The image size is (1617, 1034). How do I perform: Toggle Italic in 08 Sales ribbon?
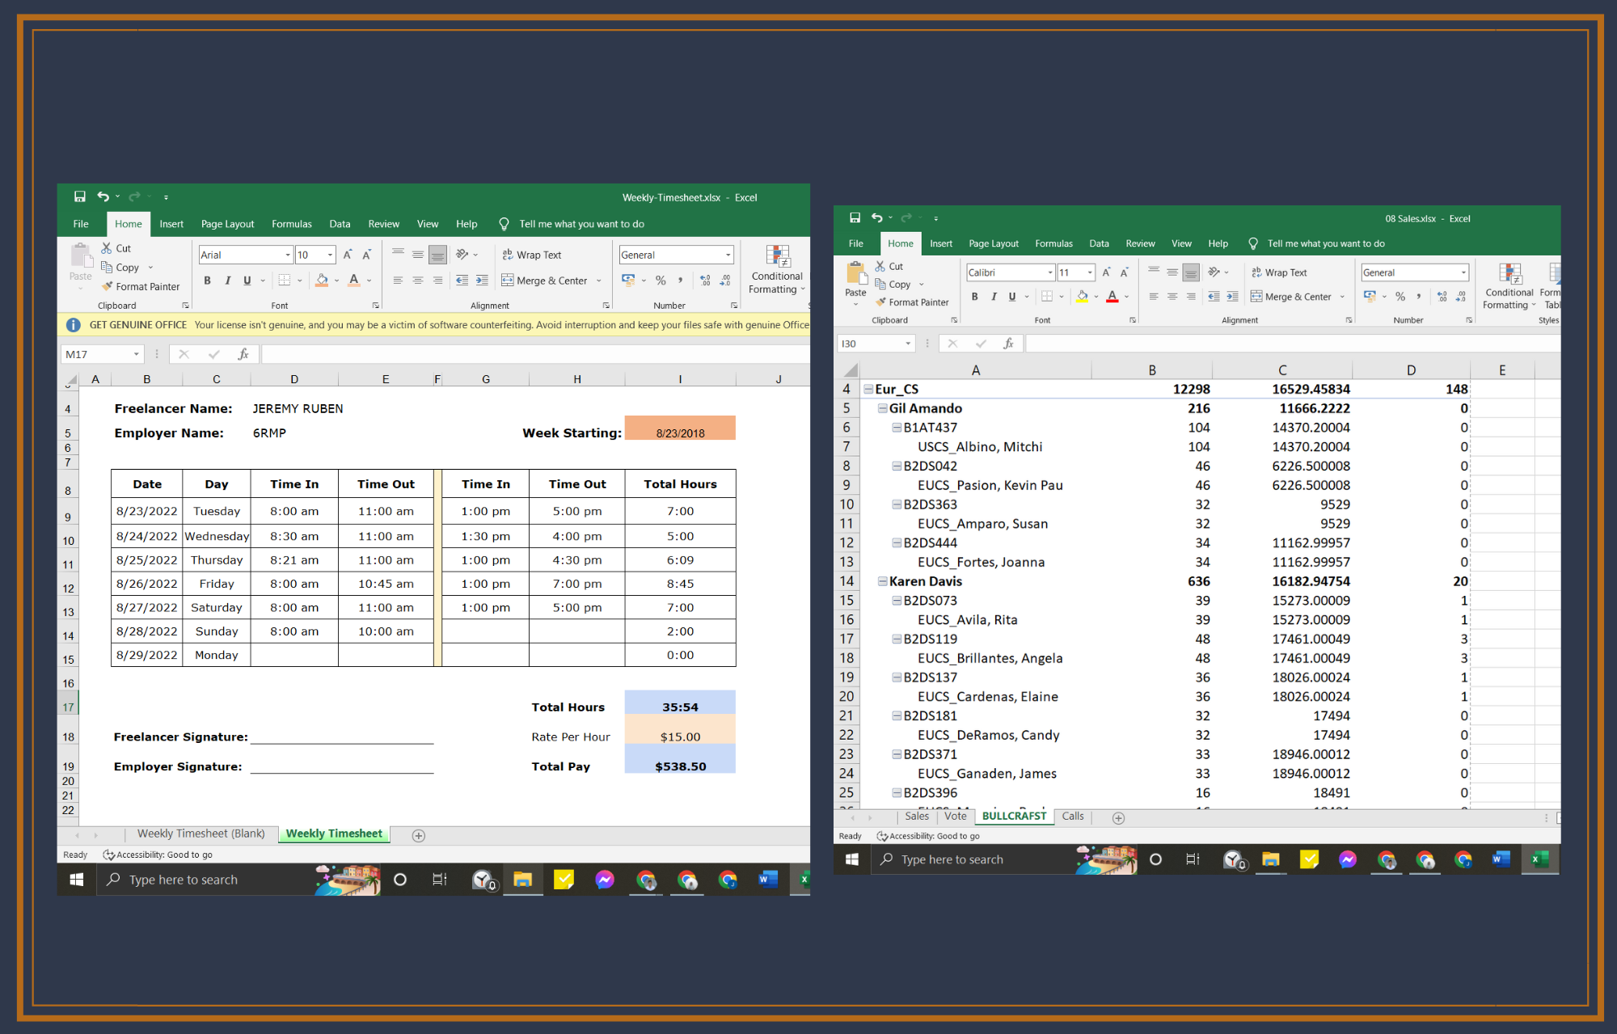point(994,297)
